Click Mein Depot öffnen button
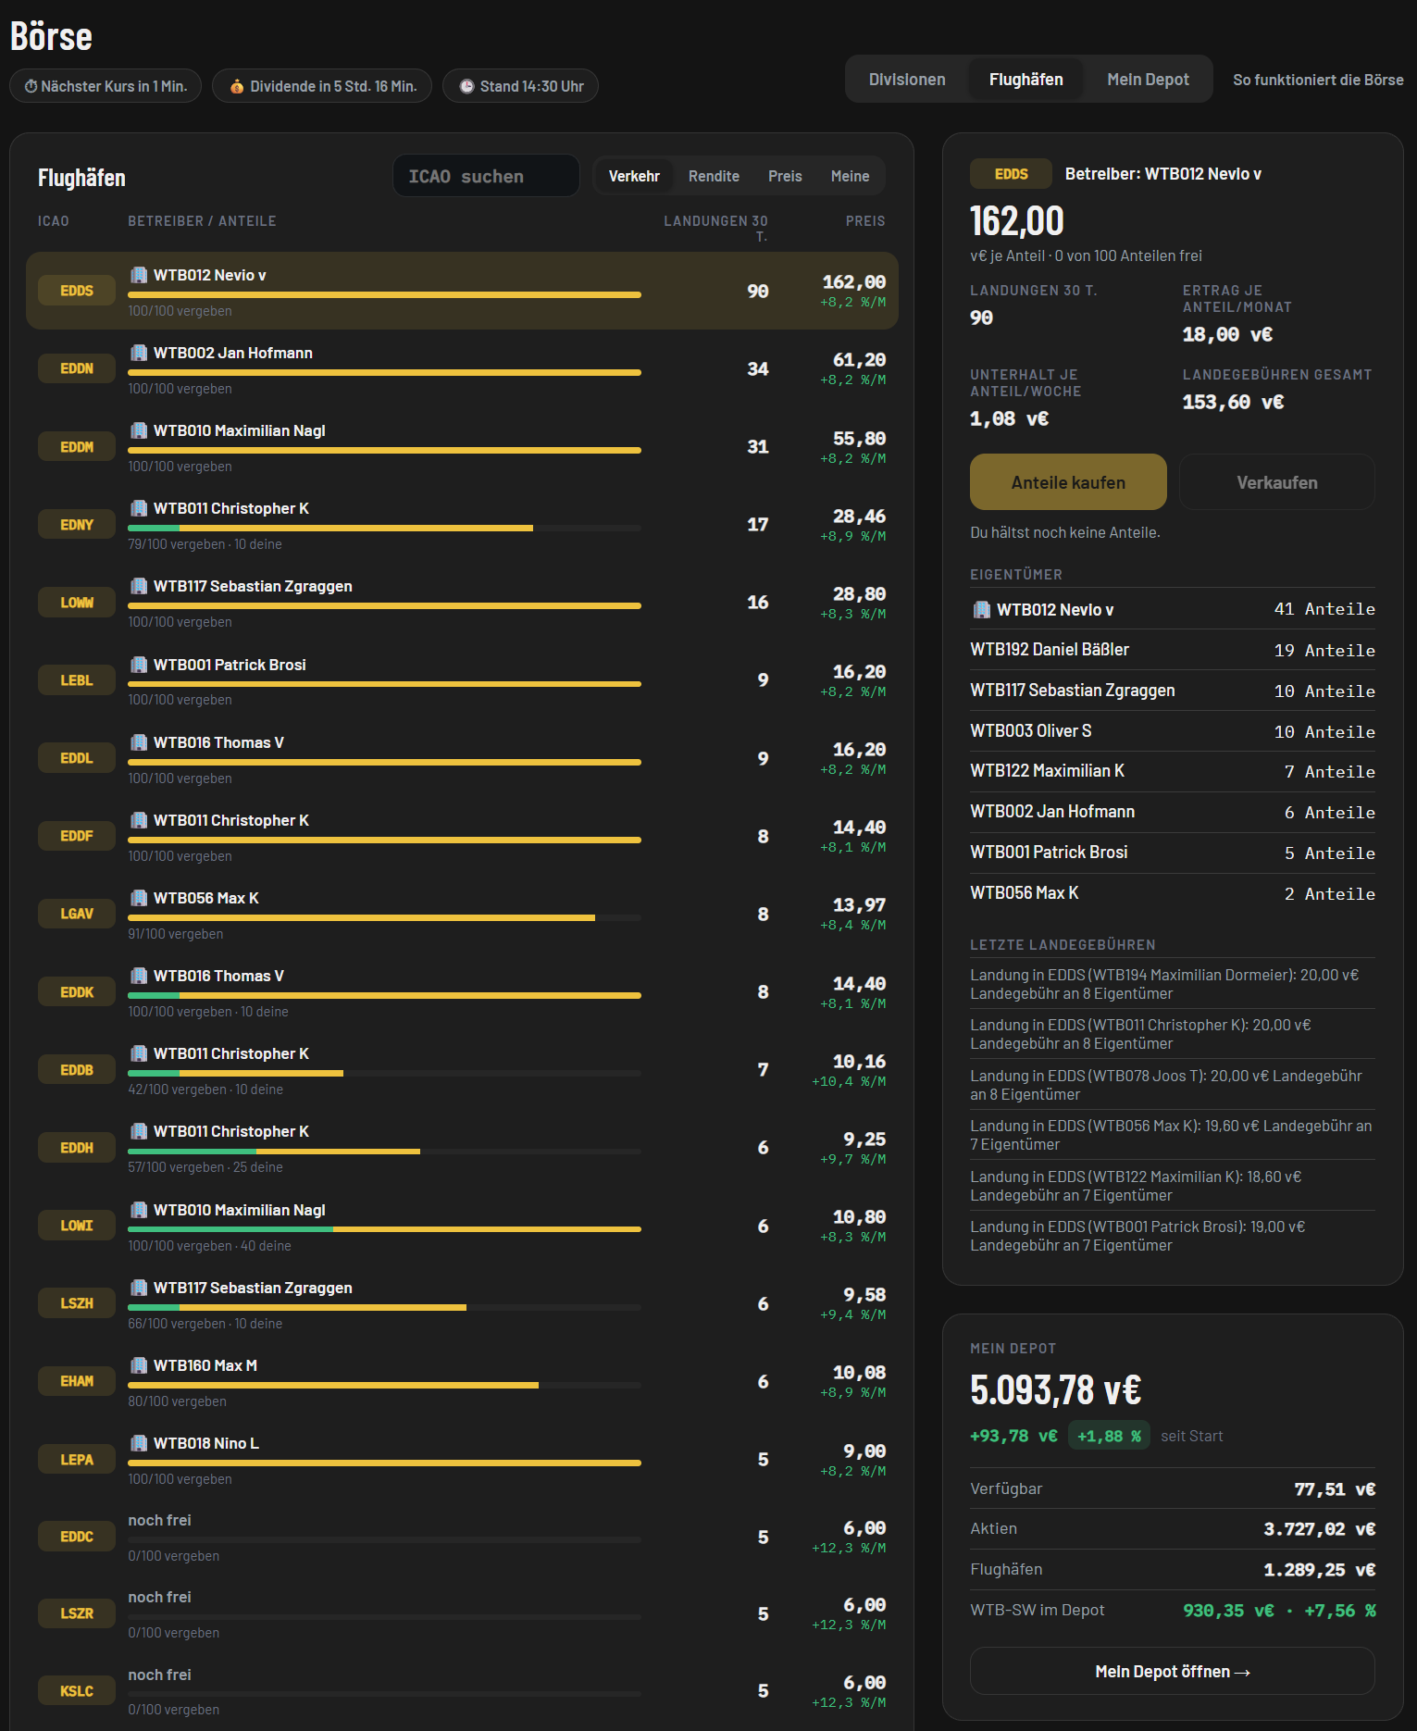 point(1173,1671)
